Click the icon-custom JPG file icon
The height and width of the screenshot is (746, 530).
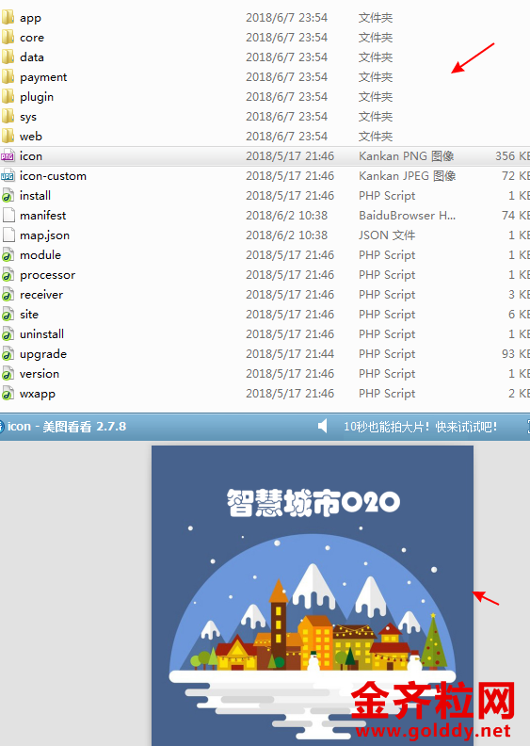(8, 176)
